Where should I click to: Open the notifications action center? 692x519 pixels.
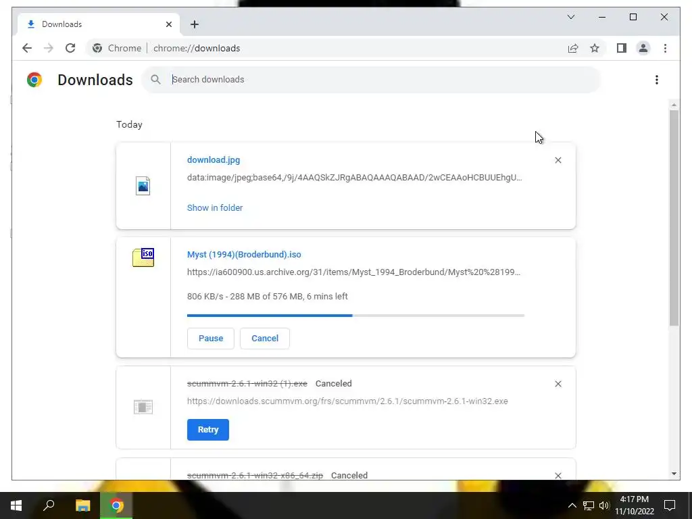click(x=670, y=505)
